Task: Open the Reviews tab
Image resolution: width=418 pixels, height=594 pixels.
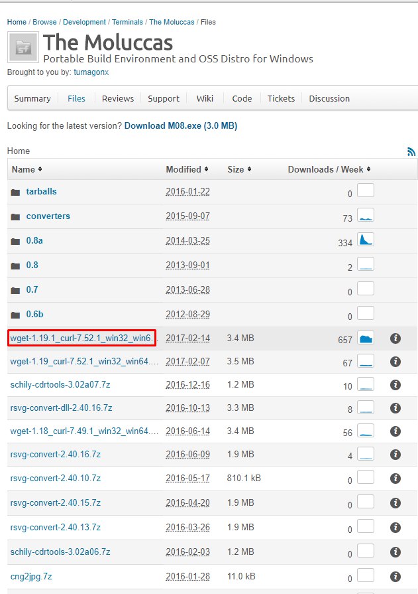Action: [118, 98]
